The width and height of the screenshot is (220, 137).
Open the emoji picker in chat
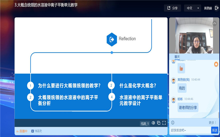pos(173,122)
